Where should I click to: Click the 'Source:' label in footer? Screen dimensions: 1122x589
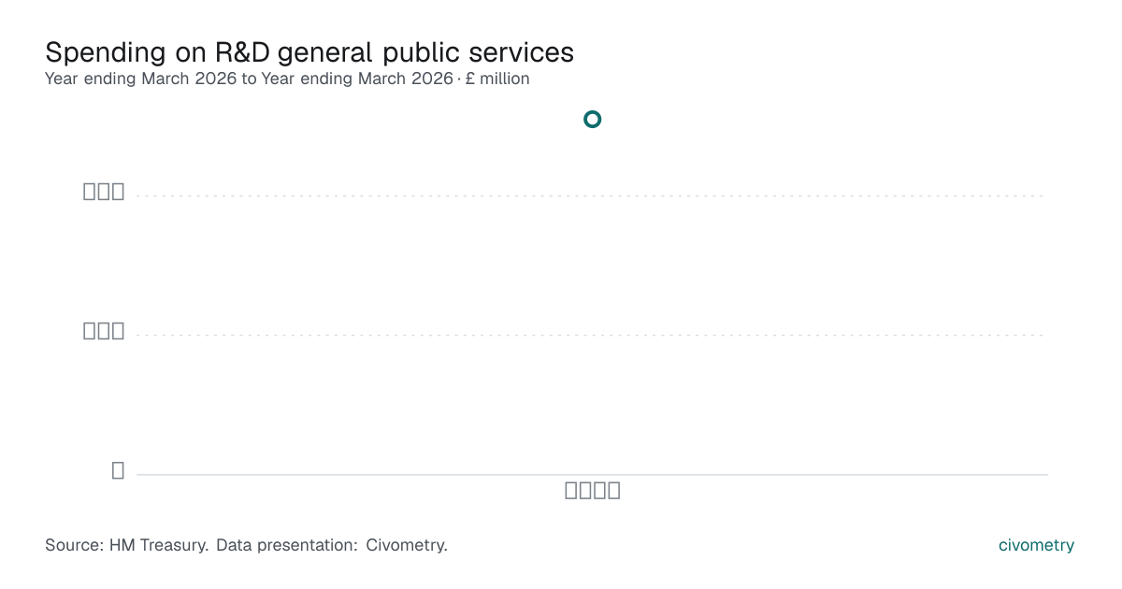click(75, 545)
